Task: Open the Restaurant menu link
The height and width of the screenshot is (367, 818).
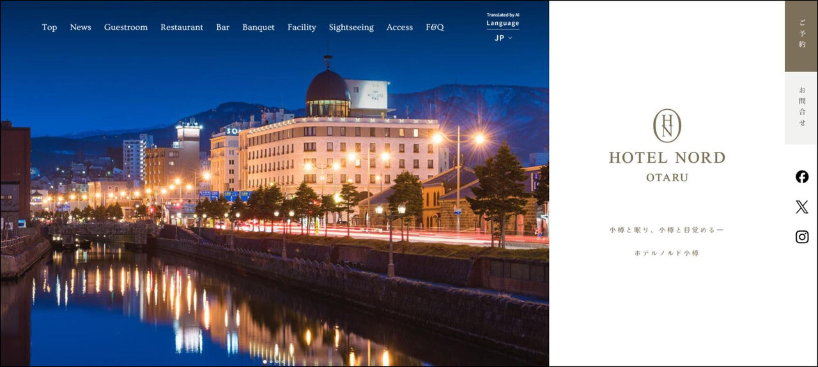Action: click(181, 27)
